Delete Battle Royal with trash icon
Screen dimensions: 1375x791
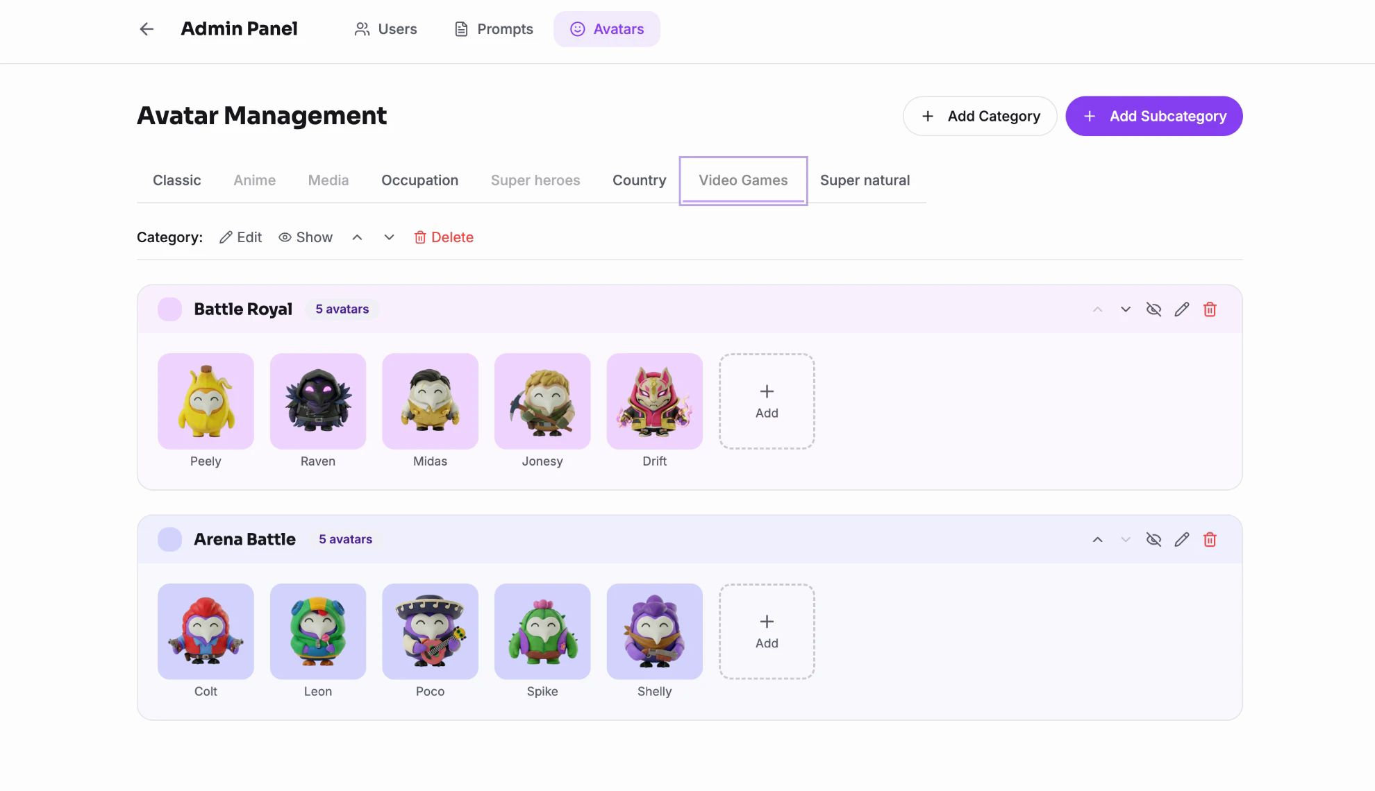tap(1210, 309)
